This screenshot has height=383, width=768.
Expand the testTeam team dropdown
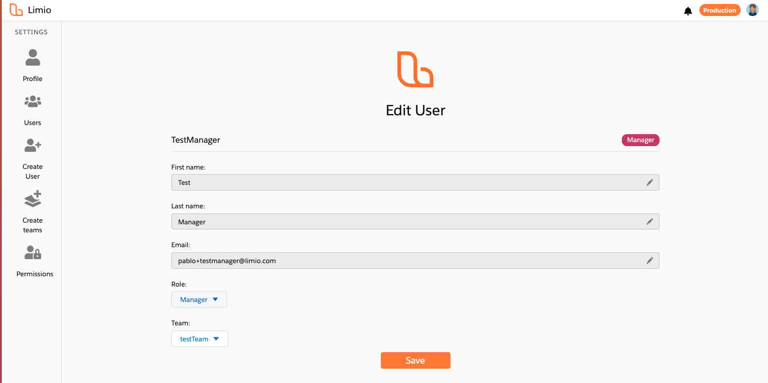click(200, 338)
